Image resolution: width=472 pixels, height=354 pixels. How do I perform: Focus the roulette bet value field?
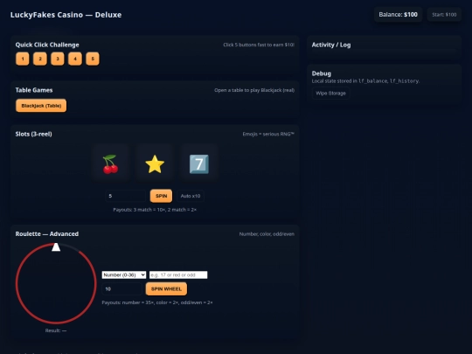[178, 274]
